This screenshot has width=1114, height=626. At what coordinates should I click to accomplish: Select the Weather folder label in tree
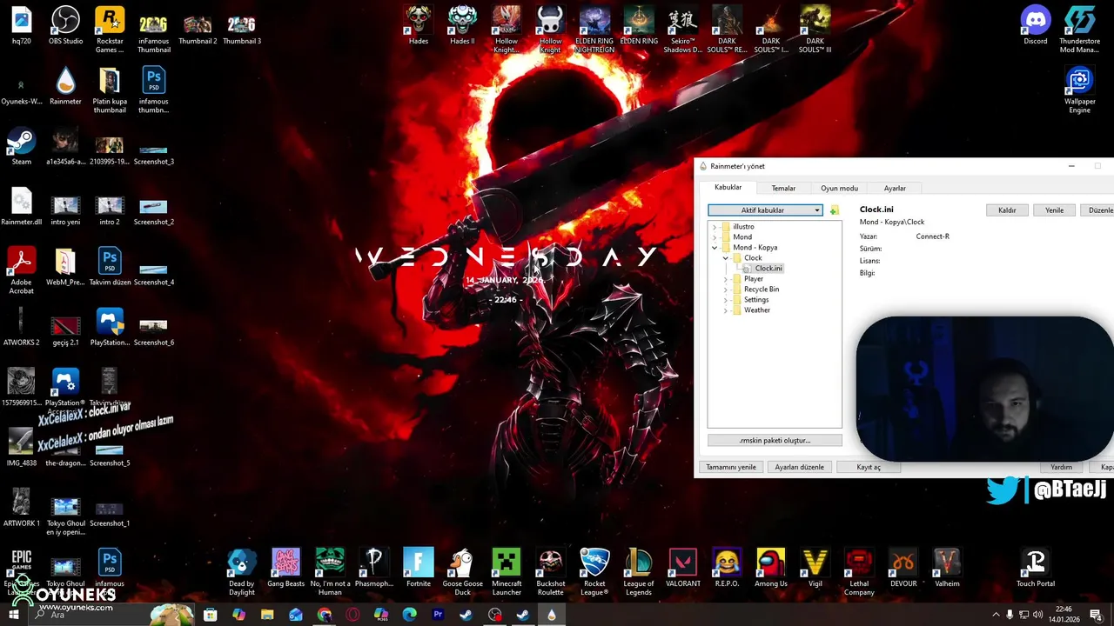coord(756,310)
